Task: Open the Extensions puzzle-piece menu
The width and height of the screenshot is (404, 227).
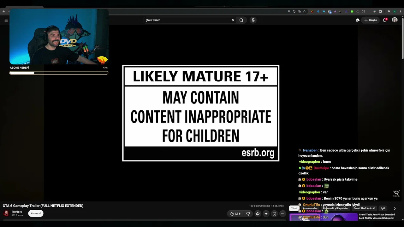Action: [380, 11]
